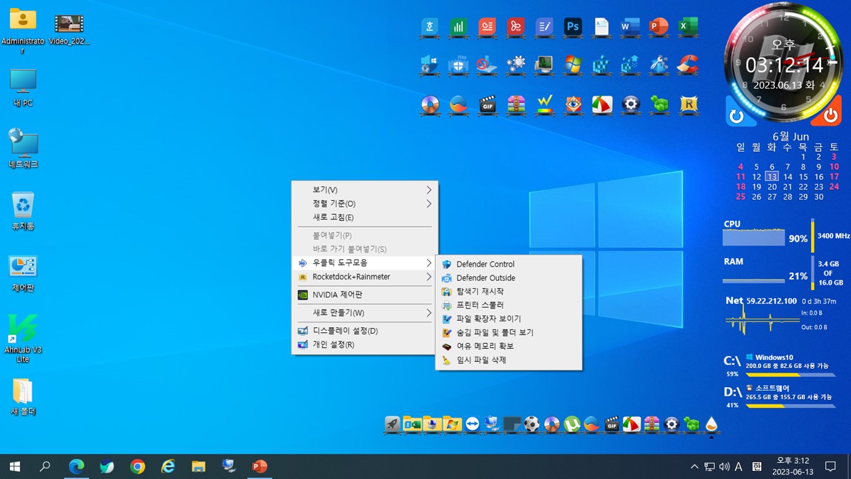Open the system monitor screen icon
Viewport: 851px width, 479px height.
545,65
